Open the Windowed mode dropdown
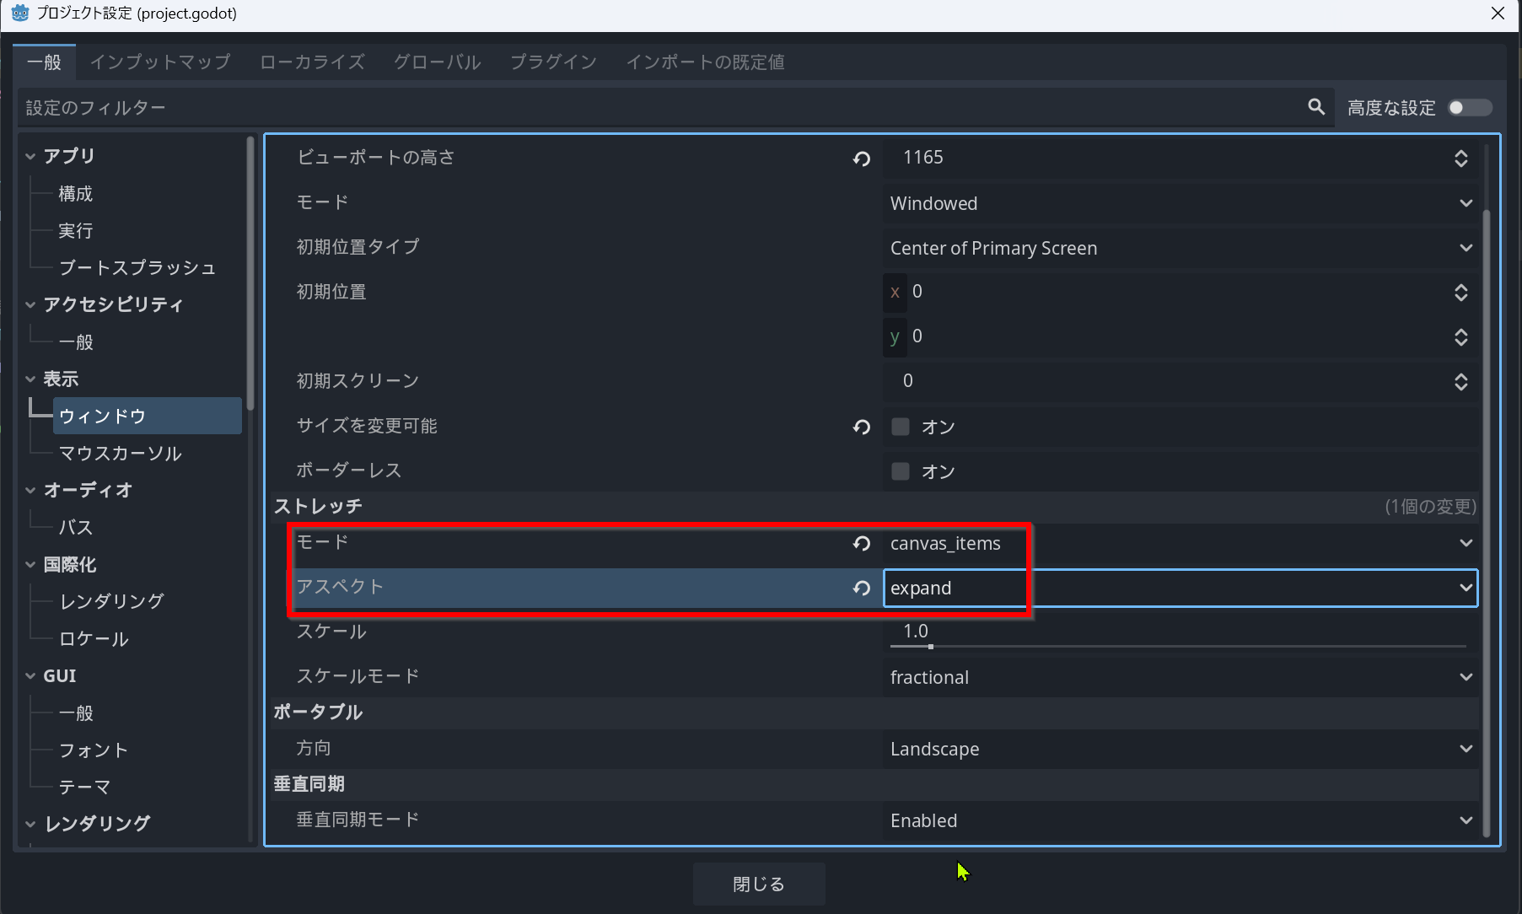Viewport: 1522px width, 914px height. point(1180,203)
